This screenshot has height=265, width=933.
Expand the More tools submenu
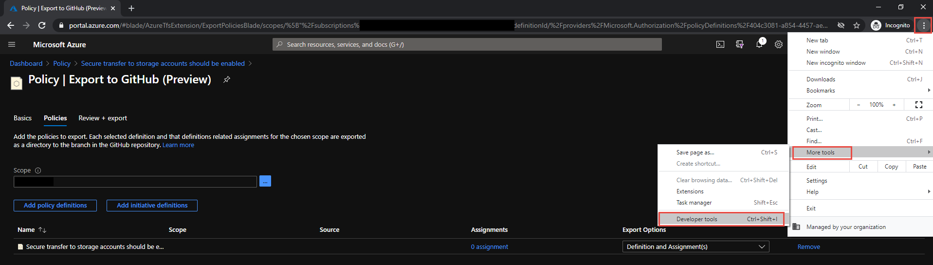(860, 152)
